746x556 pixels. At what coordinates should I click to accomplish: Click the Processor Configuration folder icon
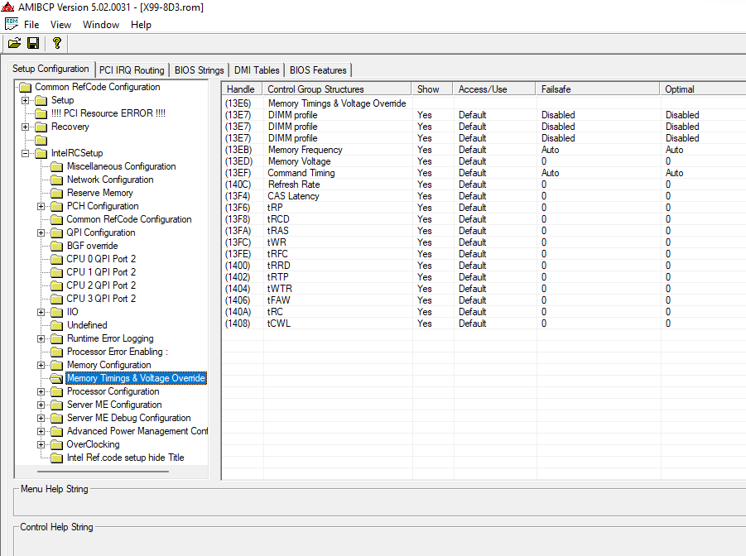pos(57,391)
